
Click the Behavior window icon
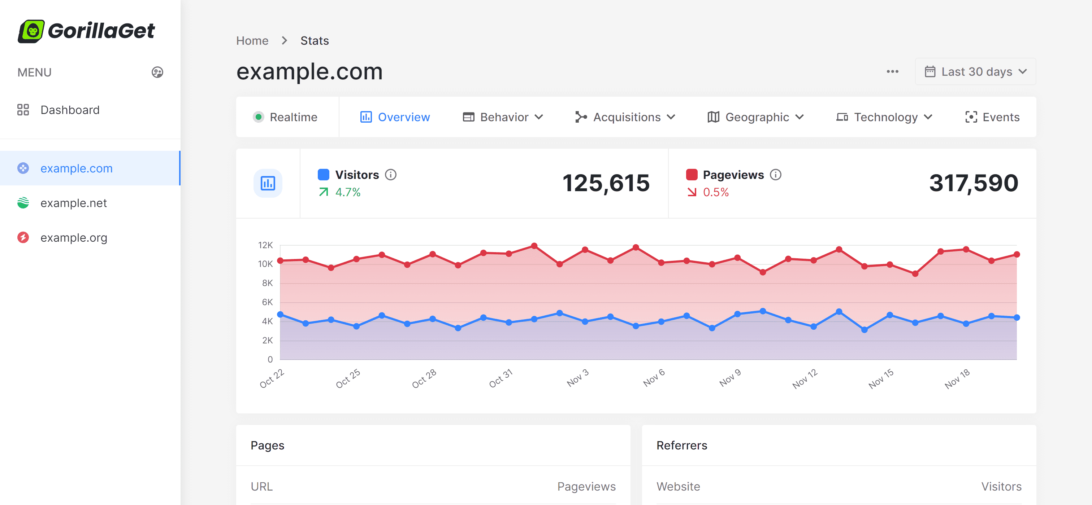pyautogui.click(x=468, y=117)
